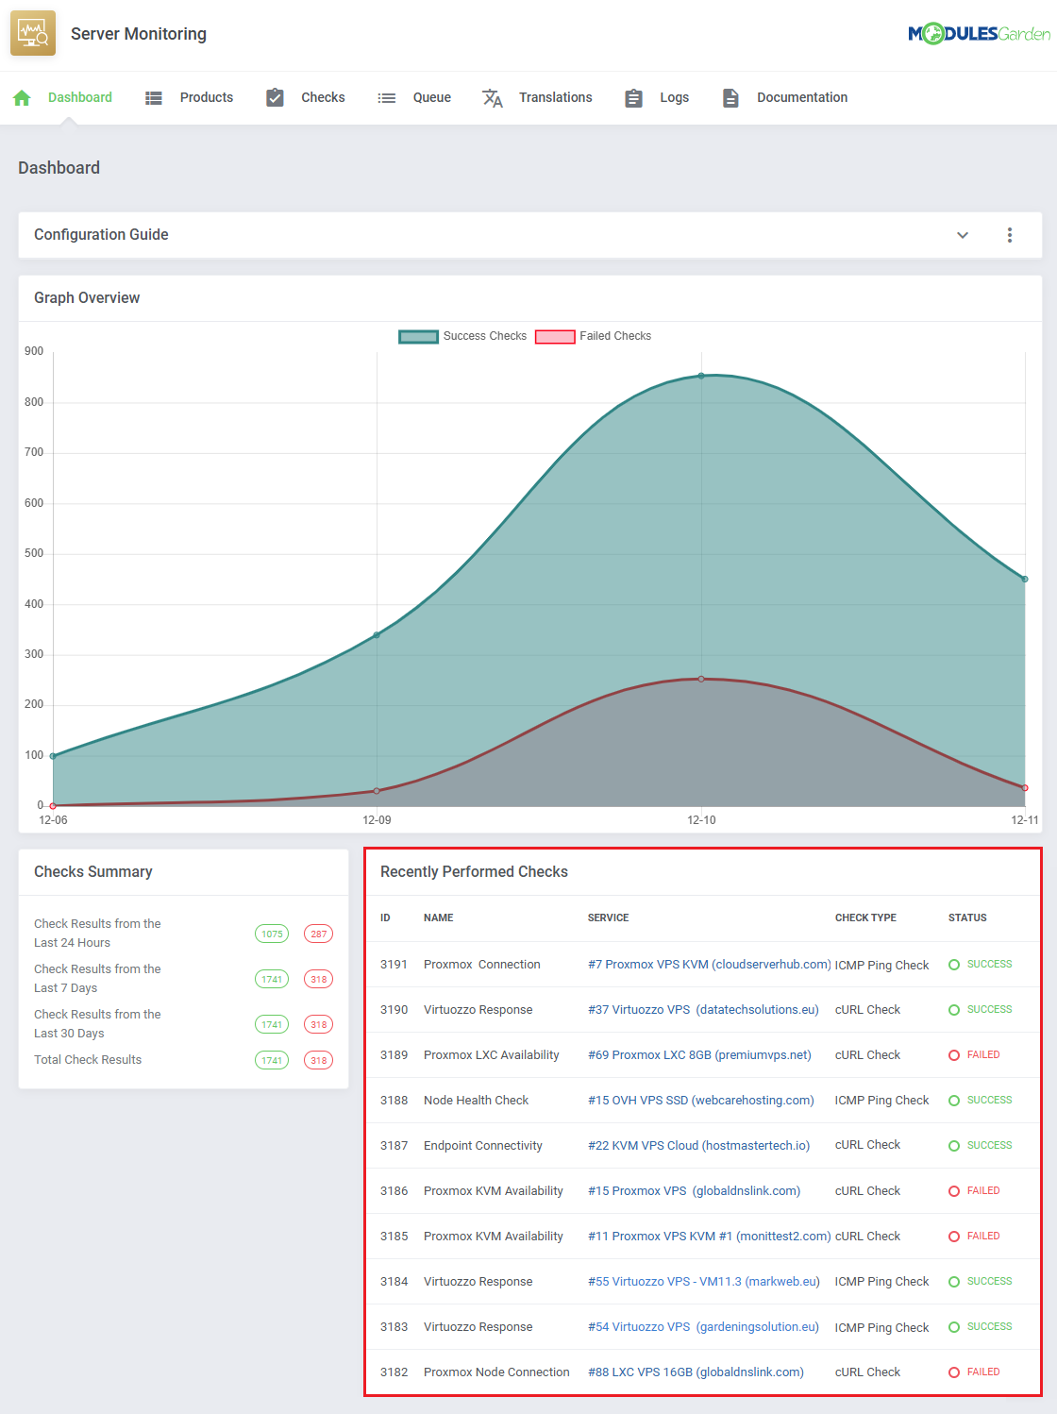Open service #88 LXC VPS 16GB link
This screenshot has height=1414, width=1057.
point(696,1372)
